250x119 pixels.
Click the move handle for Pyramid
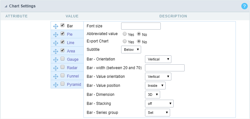(55, 85)
